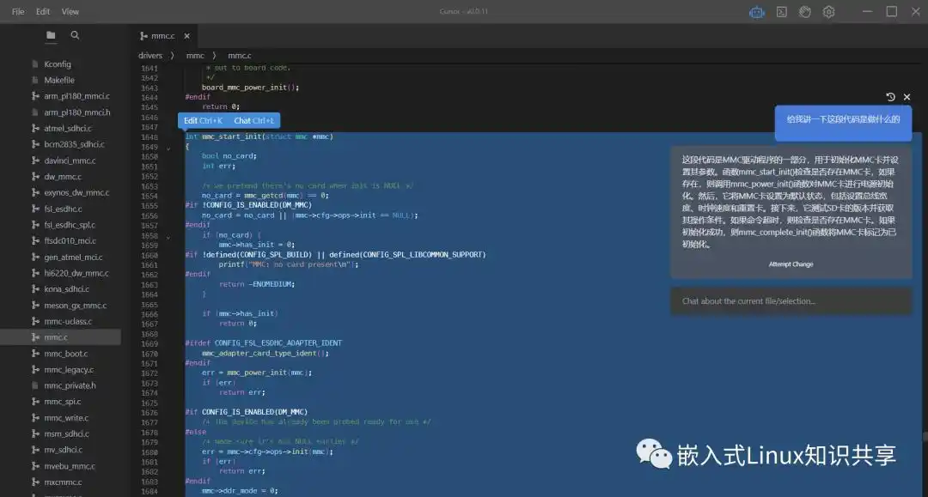The image size is (928, 497).
Task: Close the mmc.c editor tab
Action: point(186,36)
